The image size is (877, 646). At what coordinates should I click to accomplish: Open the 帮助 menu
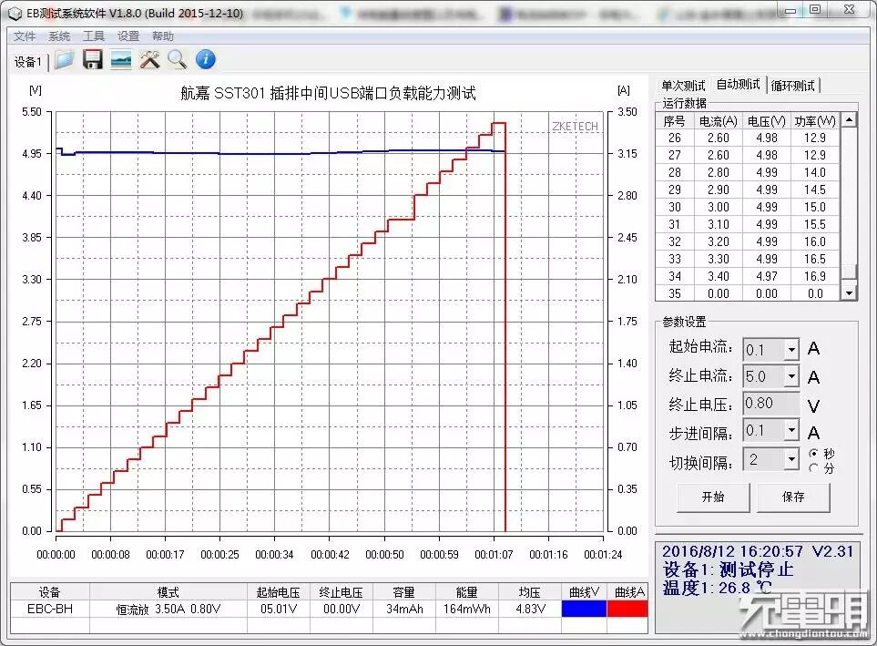pyautogui.click(x=163, y=36)
